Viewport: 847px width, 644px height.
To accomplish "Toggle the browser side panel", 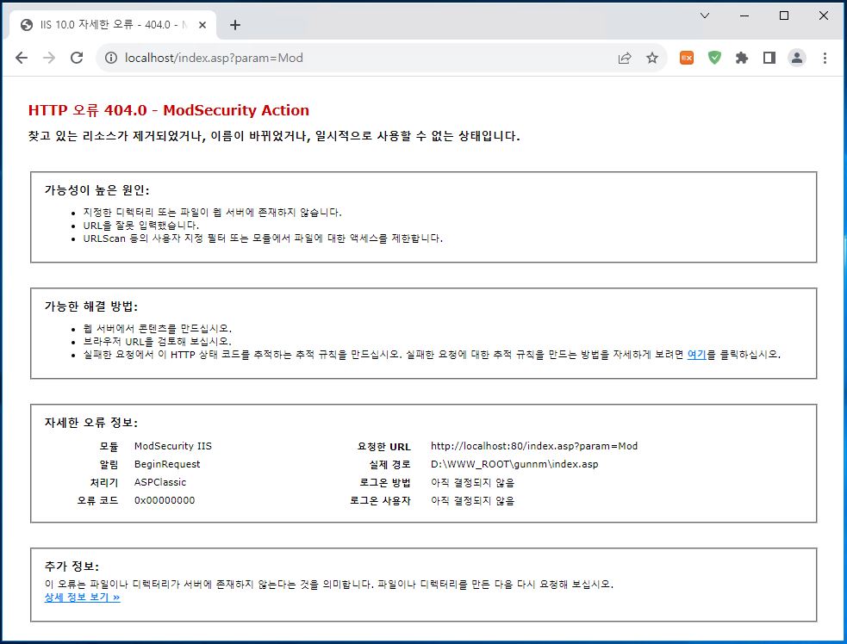I will click(769, 58).
